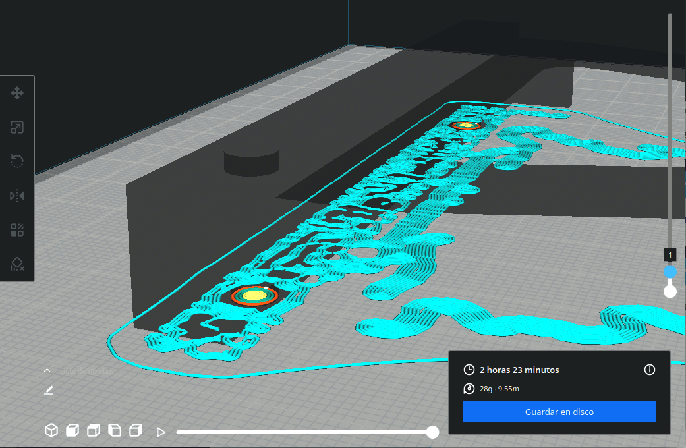Save to disk with Guardar en disco
Screen dimensions: 686x448
(559, 412)
